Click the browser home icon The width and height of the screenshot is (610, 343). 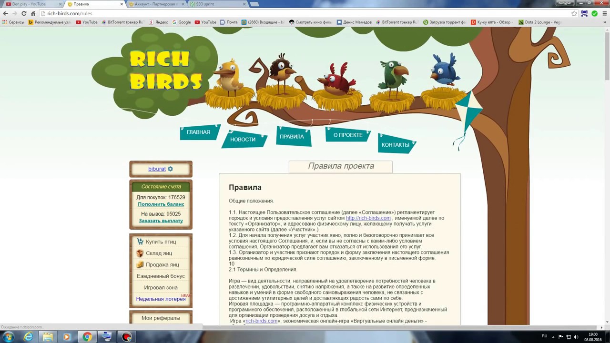(x=33, y=13)
